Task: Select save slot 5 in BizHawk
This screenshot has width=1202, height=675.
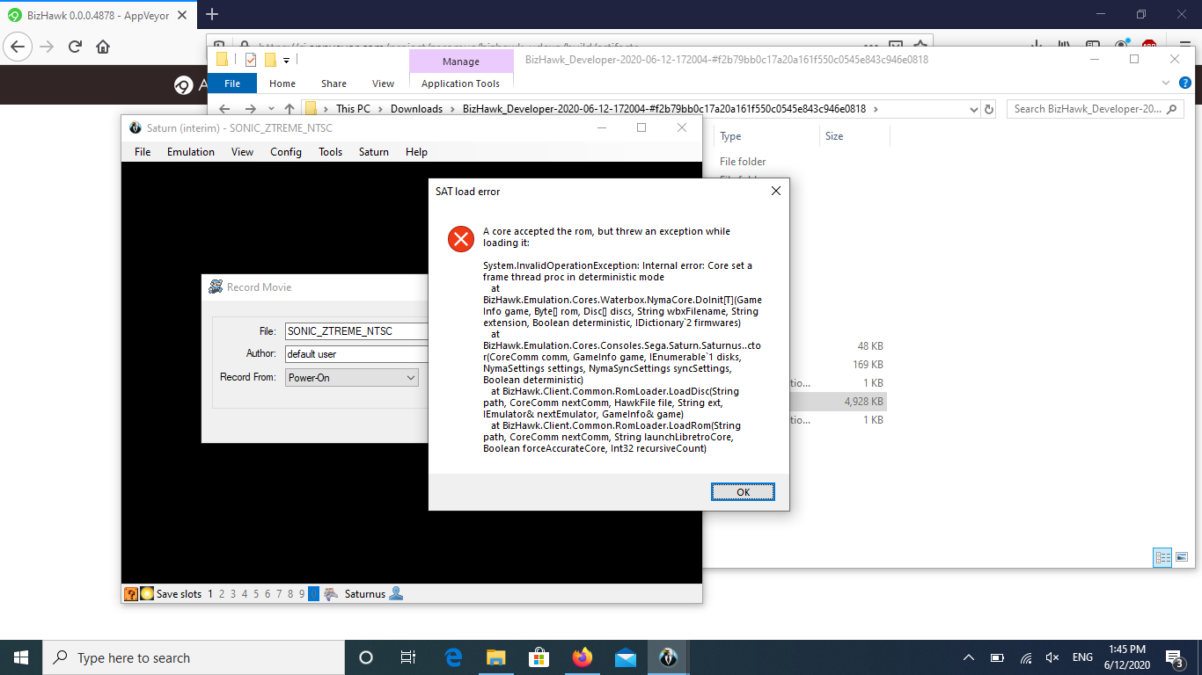Action: 256,594
